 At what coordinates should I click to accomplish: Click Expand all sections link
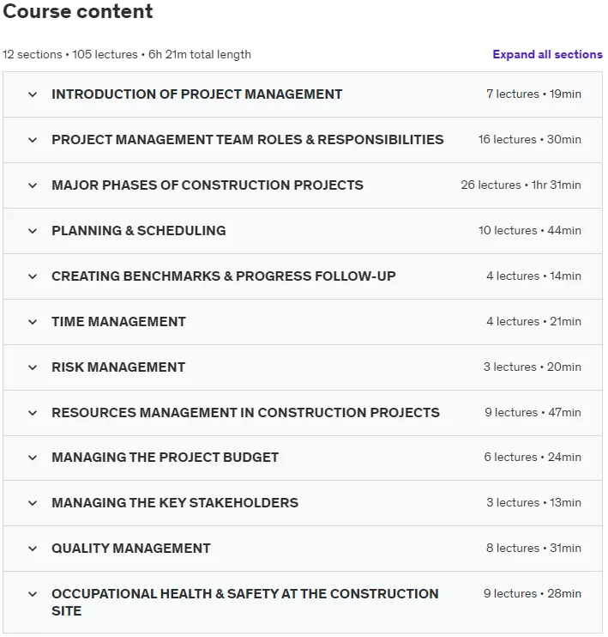click(x=547, y=54)
